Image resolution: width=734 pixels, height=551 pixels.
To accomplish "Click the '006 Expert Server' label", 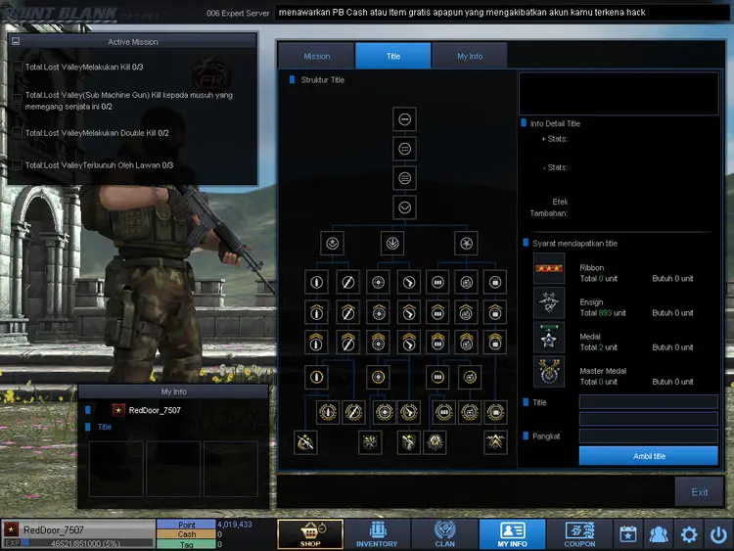I will [x=238, y=13].
